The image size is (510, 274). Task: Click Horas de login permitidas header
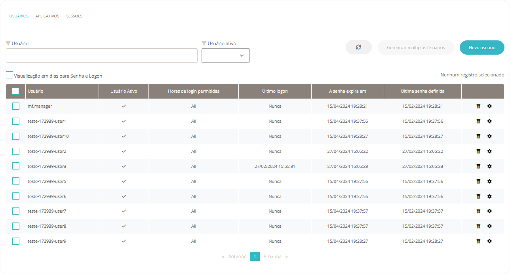(x=194, y=91)
